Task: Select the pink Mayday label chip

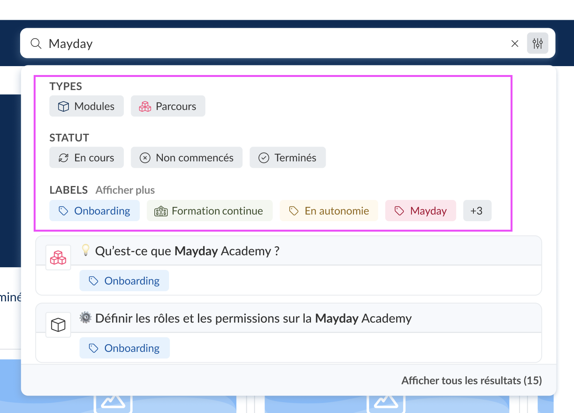Action: (420, 211)
